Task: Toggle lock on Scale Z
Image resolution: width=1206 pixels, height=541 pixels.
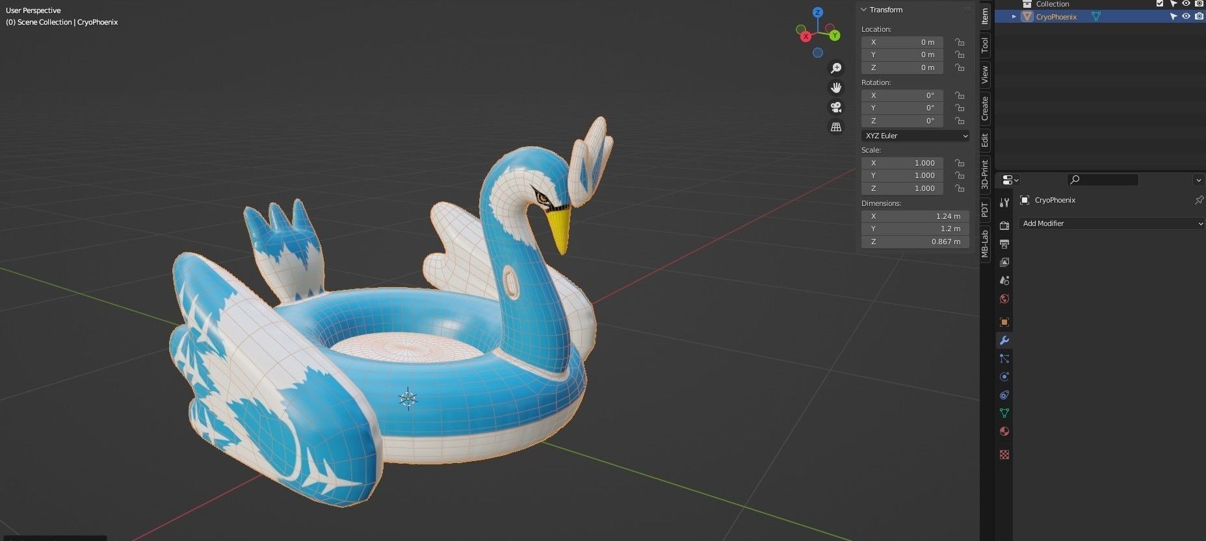Action: [960, 188]
